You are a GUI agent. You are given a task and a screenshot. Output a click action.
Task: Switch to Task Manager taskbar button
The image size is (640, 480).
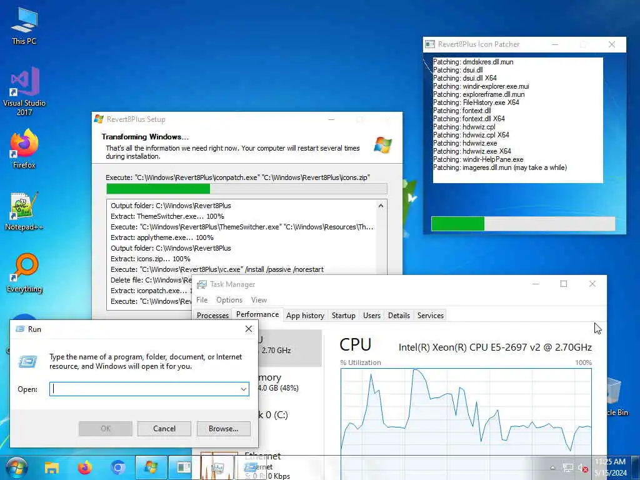[217, 467]
